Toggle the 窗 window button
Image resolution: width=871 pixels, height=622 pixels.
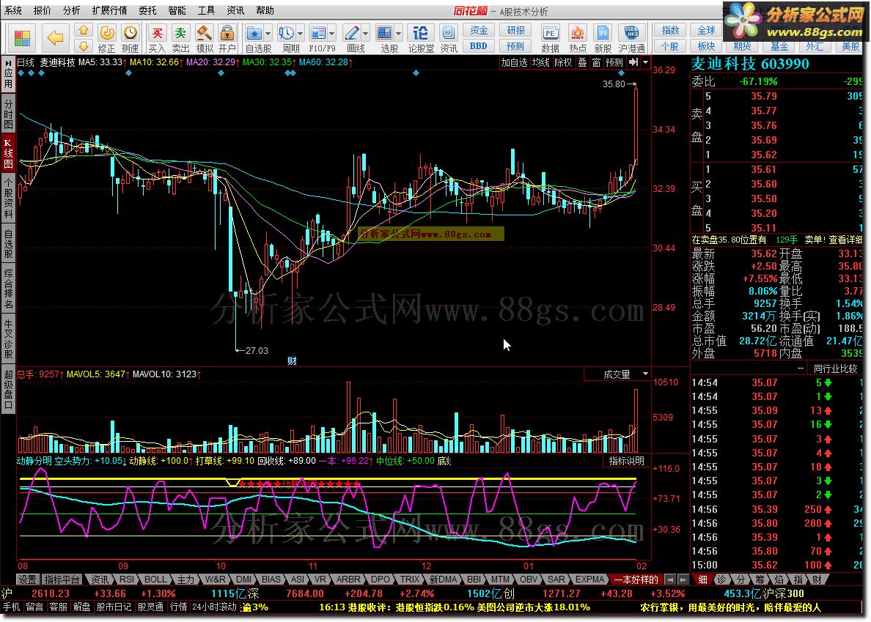click(596, 63)
